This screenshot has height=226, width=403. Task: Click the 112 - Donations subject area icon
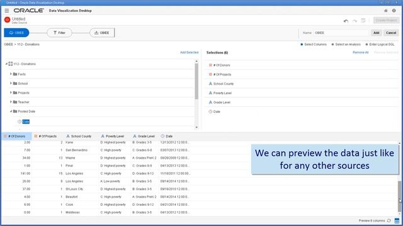tap(11, 64)
